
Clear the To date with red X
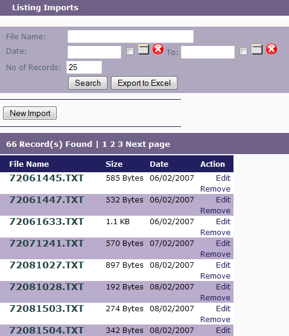272,49
